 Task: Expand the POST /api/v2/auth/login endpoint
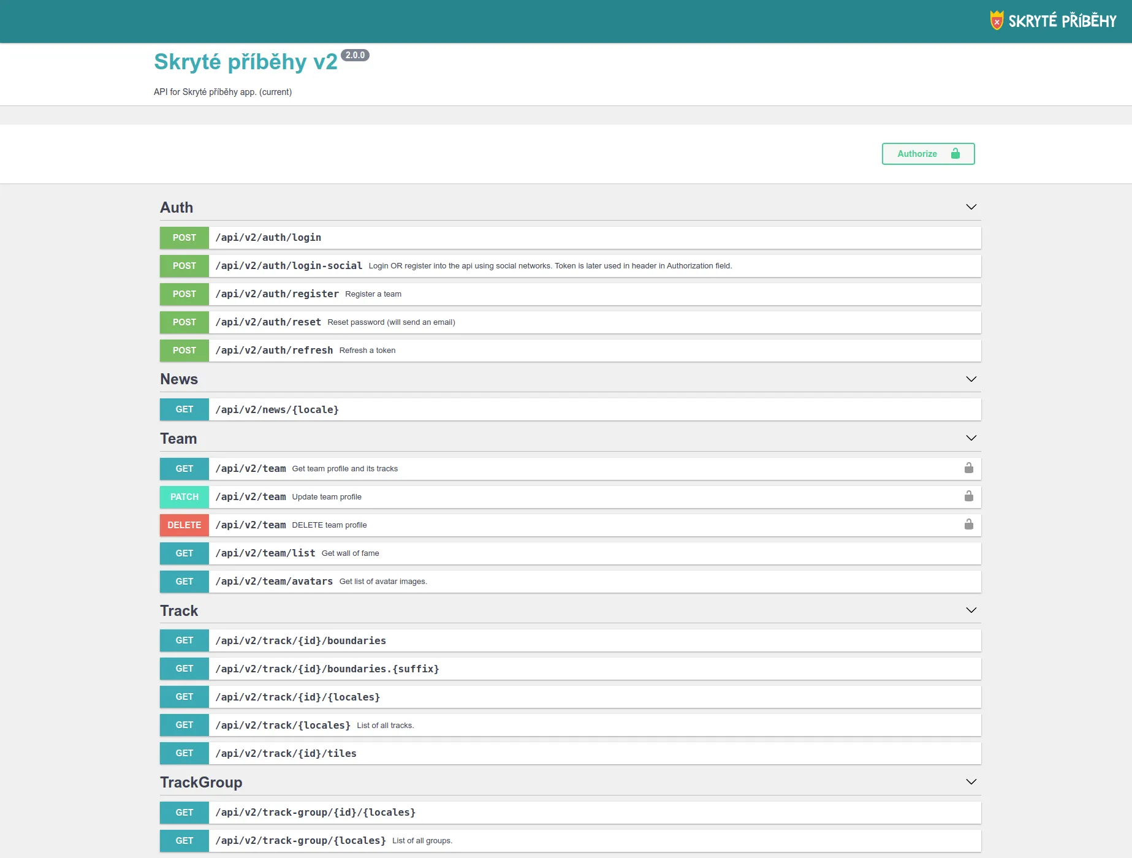(x=571, y=238)
